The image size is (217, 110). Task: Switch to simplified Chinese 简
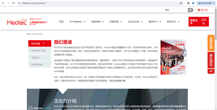pos(206,10)
